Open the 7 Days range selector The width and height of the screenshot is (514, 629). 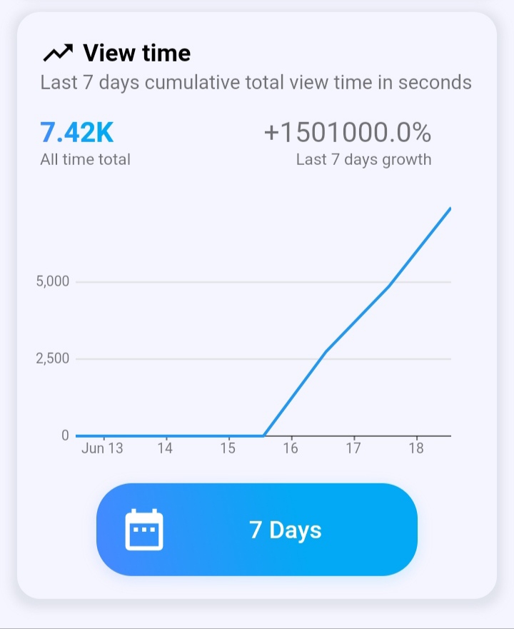click(x=257, y=530)
